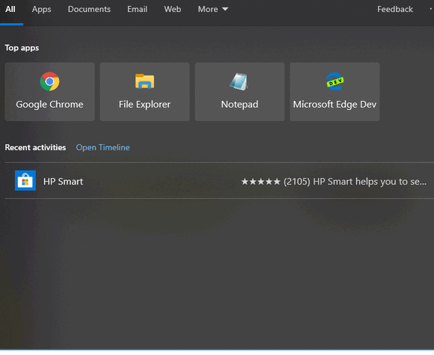
Task: Select the All search tab
Action: tap(10, 10)
